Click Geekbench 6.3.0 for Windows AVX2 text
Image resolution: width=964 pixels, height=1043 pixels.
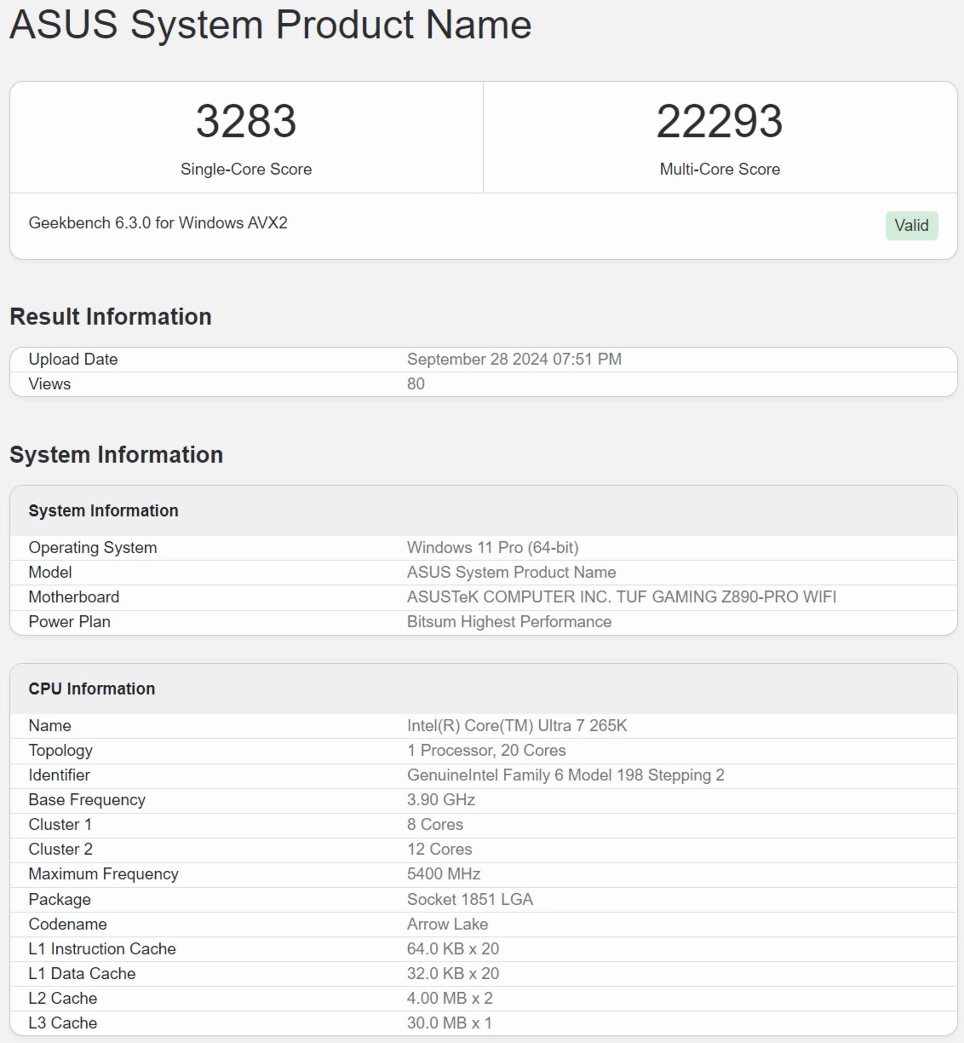158,223
